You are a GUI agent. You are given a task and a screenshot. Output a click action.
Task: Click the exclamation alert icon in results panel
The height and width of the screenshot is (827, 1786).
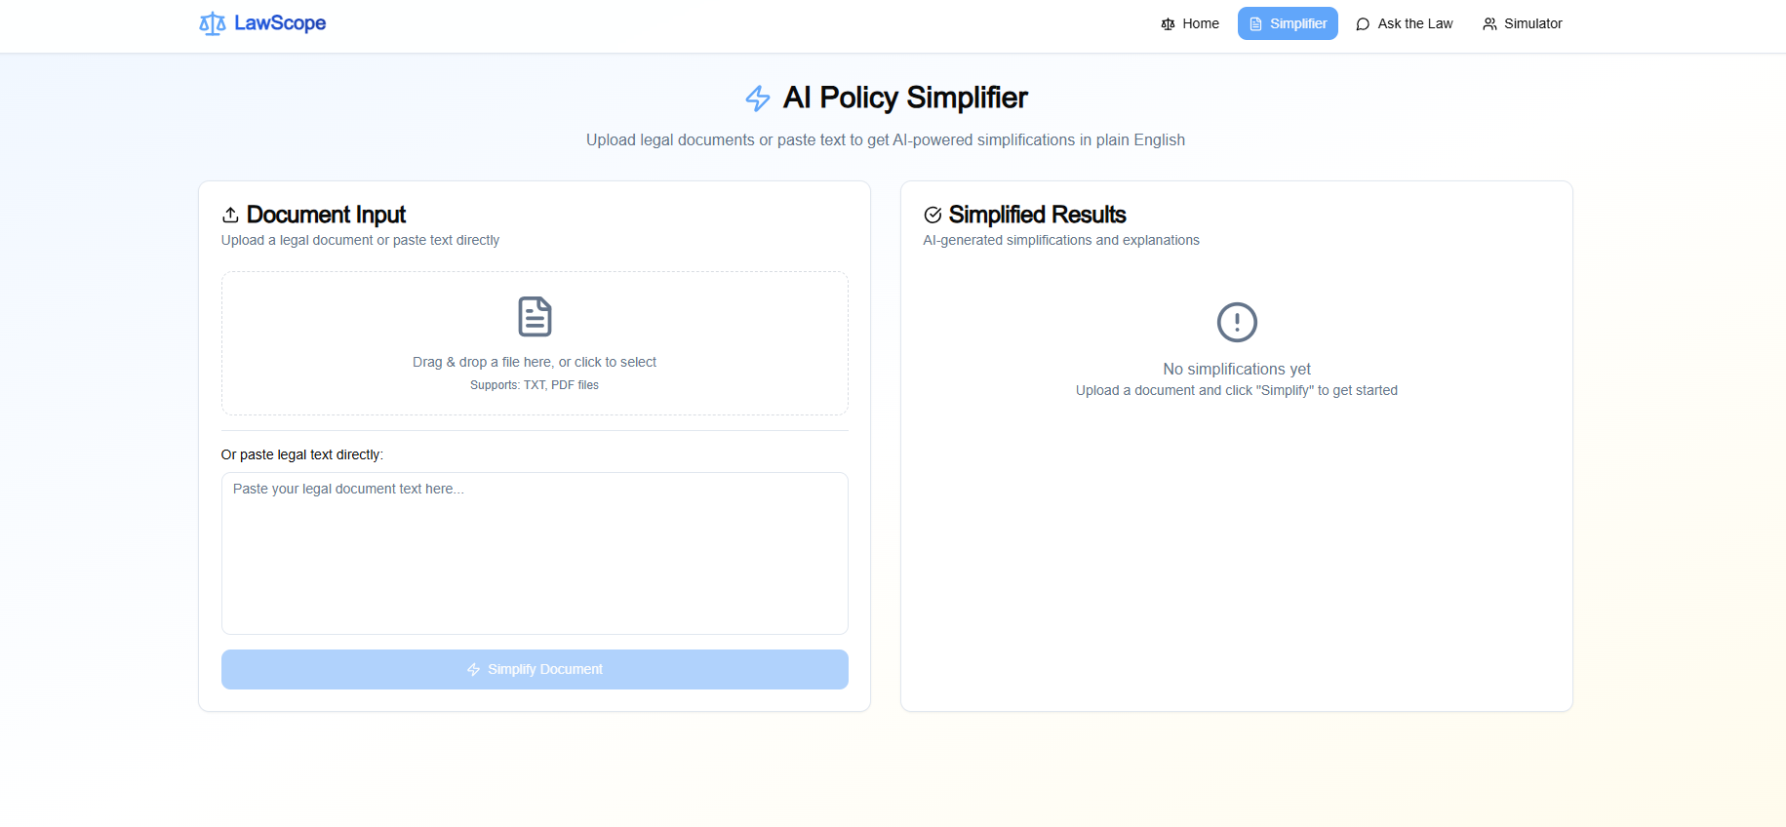[1237, 322]
